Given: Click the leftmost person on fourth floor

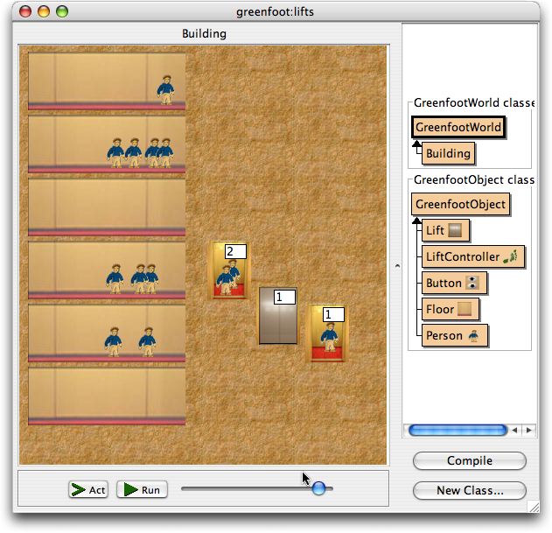Looking at the screenshot, I should [115, 278].
